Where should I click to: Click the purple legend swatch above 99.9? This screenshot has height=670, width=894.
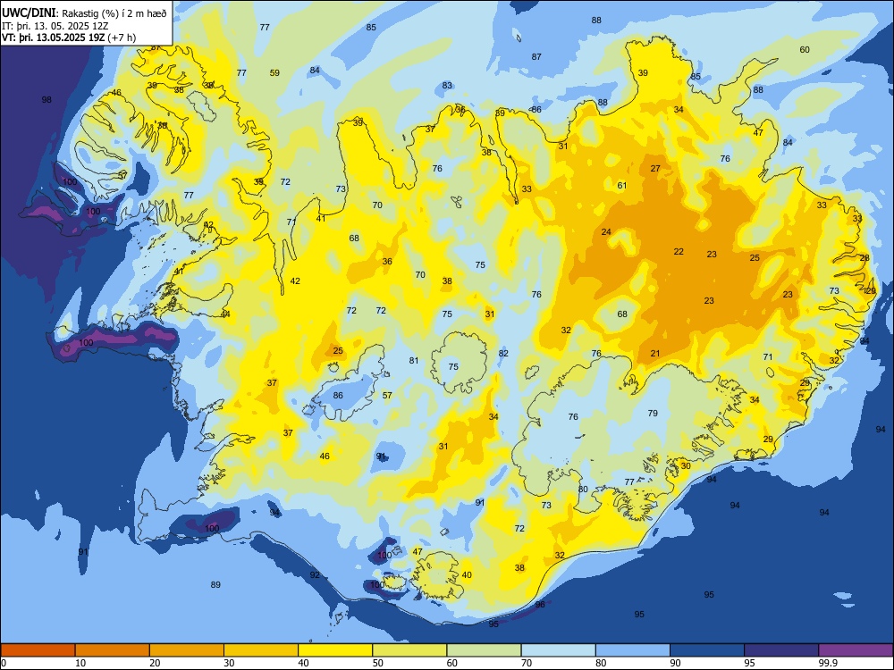click(856, 650)
